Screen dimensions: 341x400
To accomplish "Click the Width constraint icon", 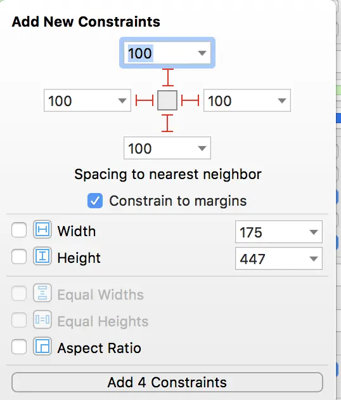I will click(42, 230).
